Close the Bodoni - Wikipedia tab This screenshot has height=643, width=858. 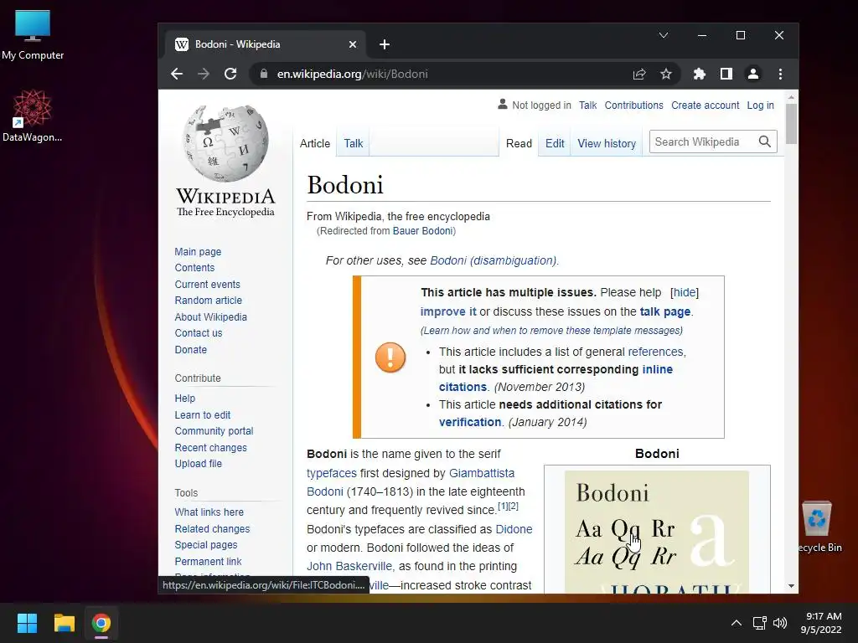click(353, 44)
